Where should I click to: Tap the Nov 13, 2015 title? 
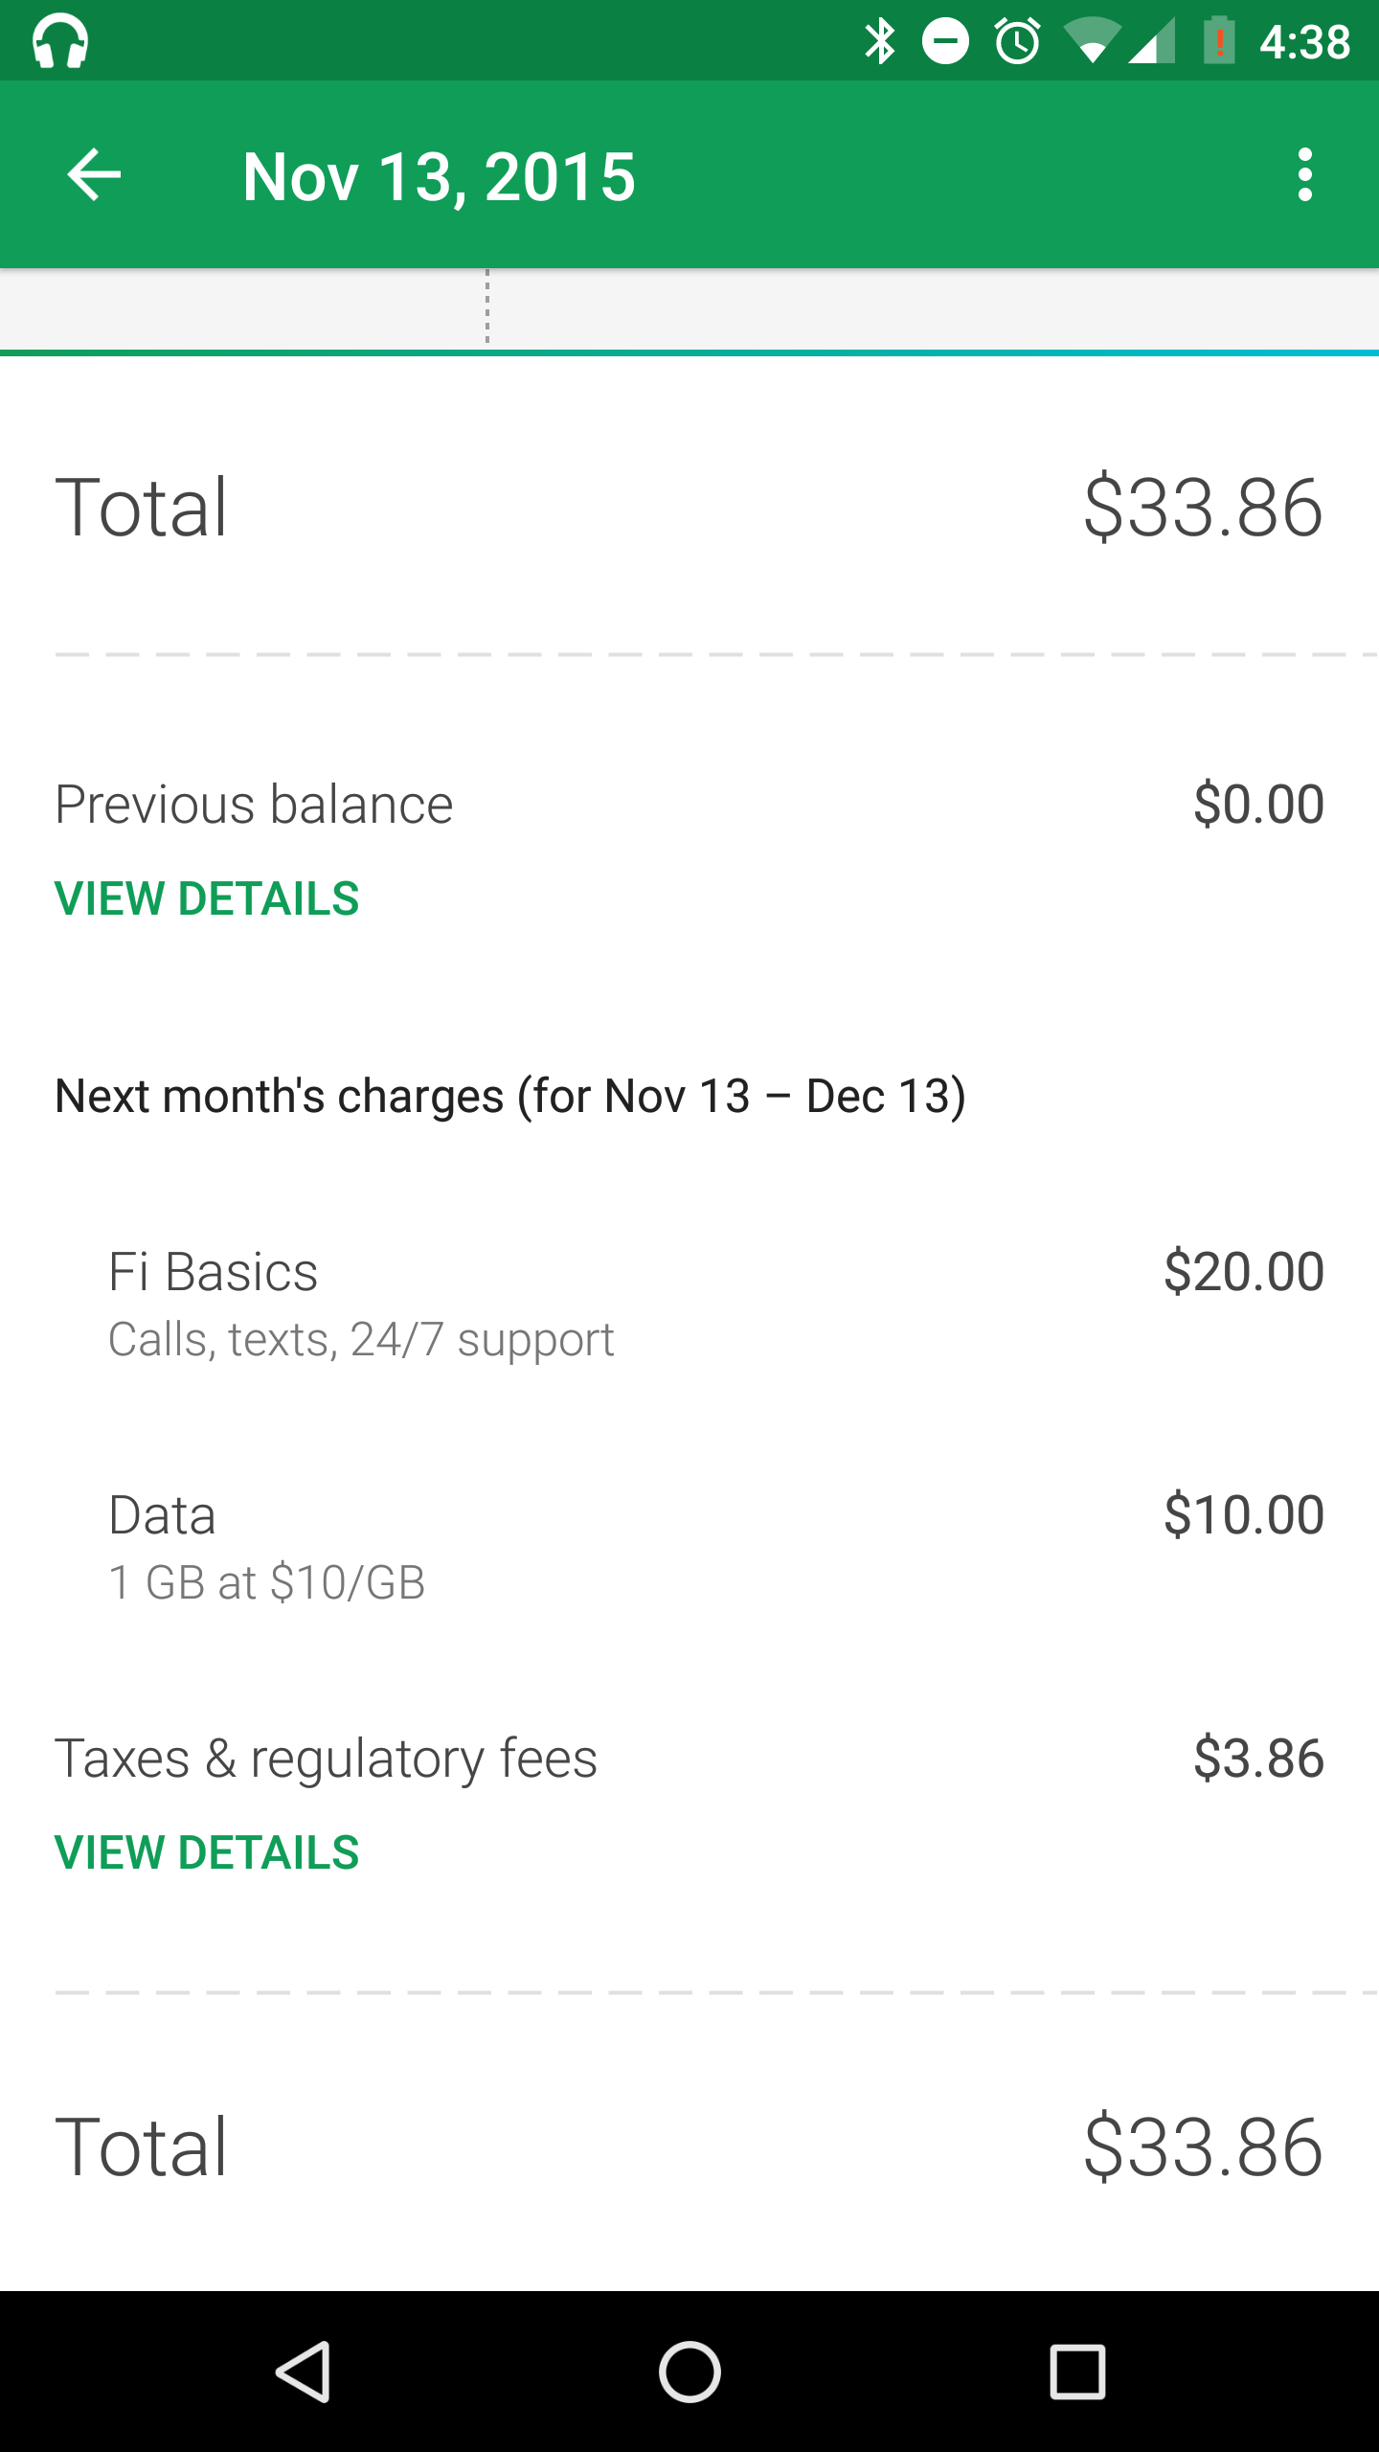click(x=439, y=177)
